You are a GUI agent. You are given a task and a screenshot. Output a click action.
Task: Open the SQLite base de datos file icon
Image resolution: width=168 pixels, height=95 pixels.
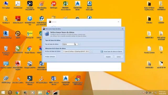point(90,6)
